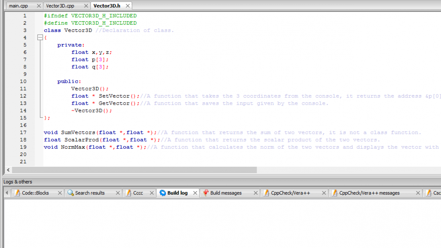This screenshot has height=248, width=441.
Task: Click 'SetVector()' function name
Action: click(x=118, y=96)
